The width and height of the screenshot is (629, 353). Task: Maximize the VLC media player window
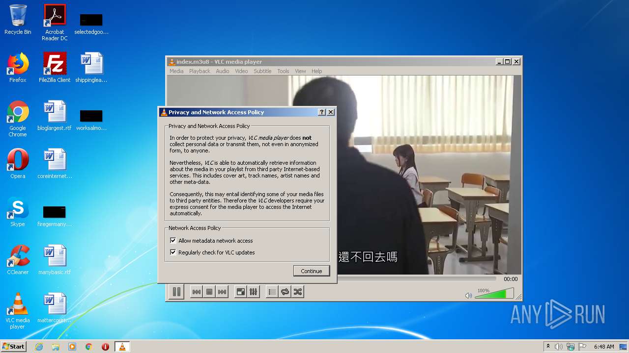pos(508,62)
